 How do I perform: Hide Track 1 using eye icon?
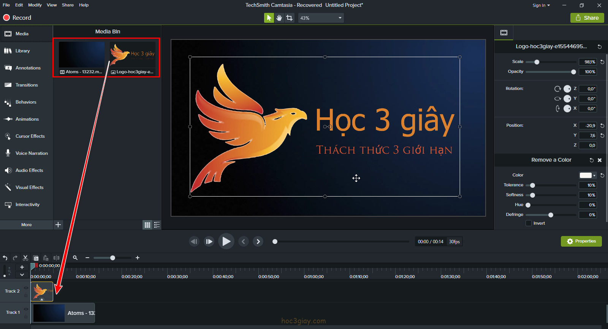26,309
